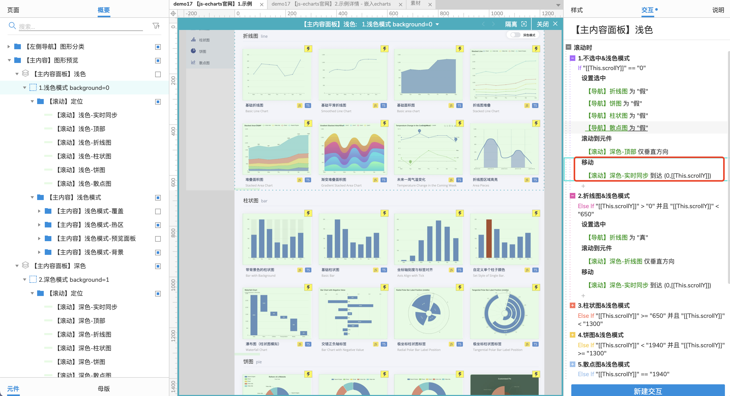Collapse 【主内容】图形预览 folder

pyautogui.click(x=9, y=60)
